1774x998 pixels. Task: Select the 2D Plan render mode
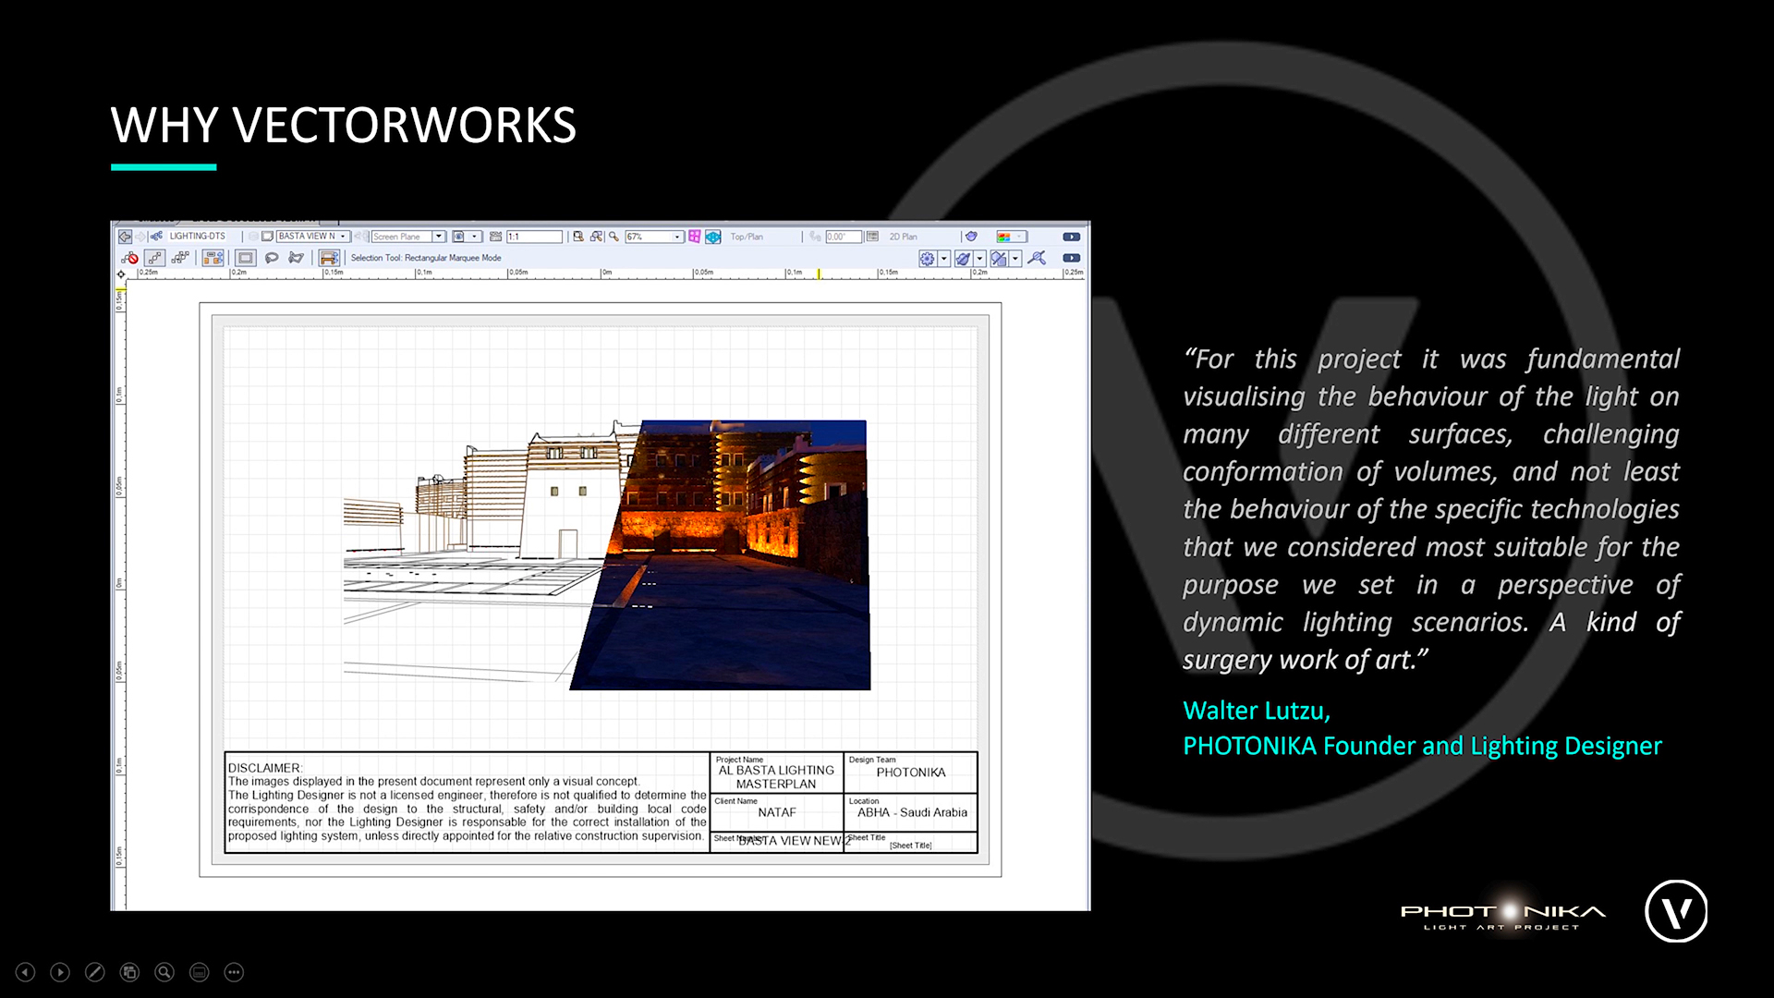[x=904, y=237]
